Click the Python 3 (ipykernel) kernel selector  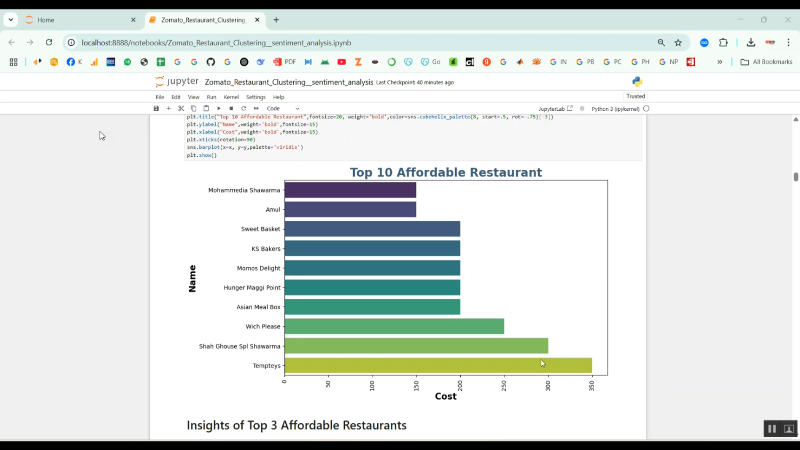click(615, 109)
